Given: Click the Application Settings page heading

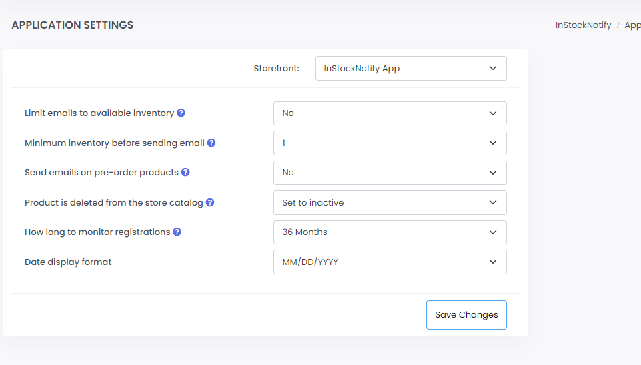Looking at the screenshot, I should (73, 25).
